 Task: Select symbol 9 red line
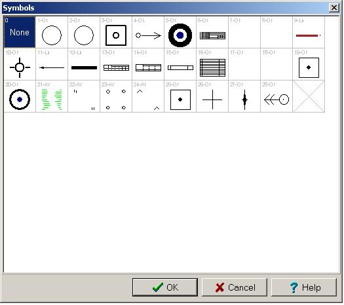tap(309, 32)
